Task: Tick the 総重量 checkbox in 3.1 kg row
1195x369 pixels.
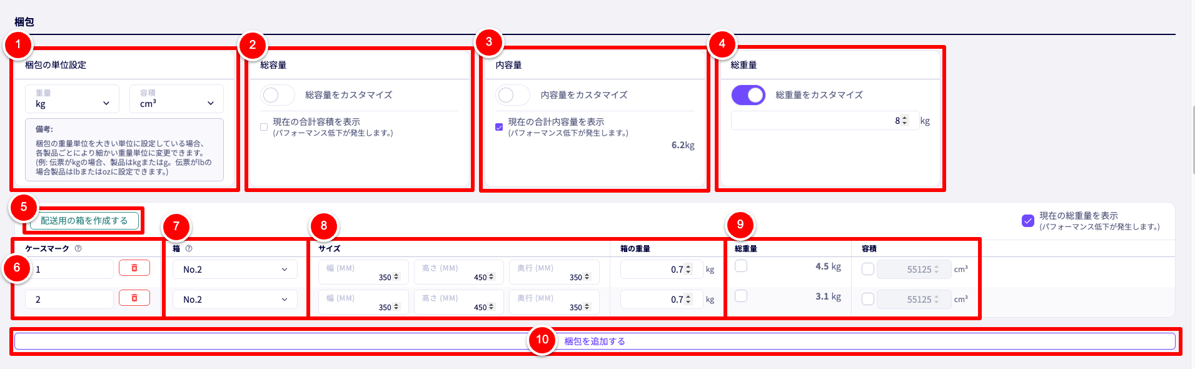Action: 741,296
